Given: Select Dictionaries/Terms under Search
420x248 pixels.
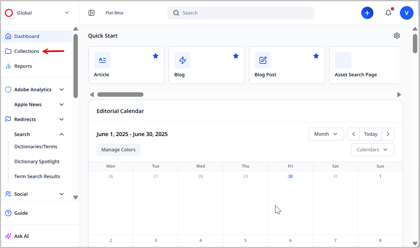Looking at the screenshot, I should [x=36, y=147].
